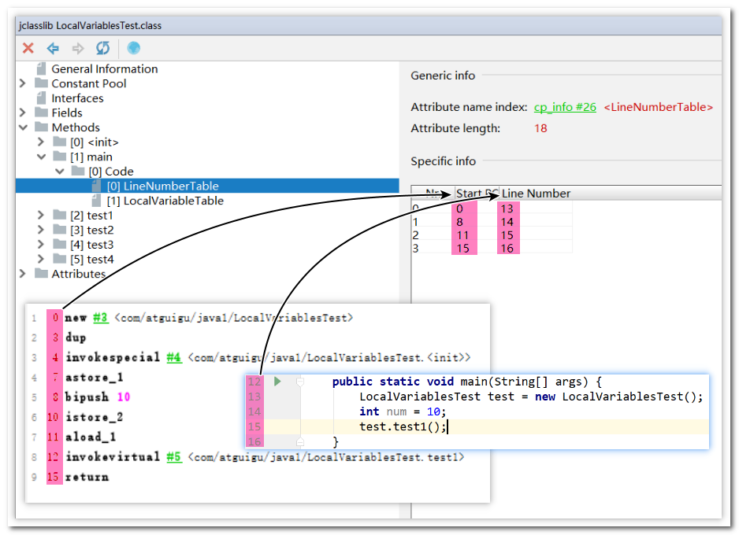
Task: Open the #3 constant pool link in bytecode
Action: (x=100, y=318)
